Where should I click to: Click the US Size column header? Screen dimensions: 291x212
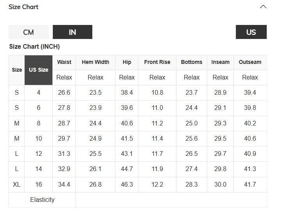click(38, 70)
